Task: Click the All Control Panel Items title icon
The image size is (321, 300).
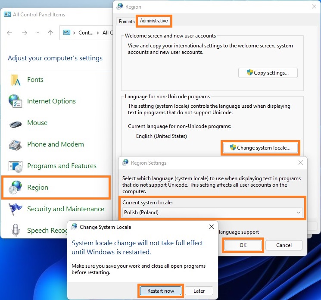Action: click(x=7, y=14)
